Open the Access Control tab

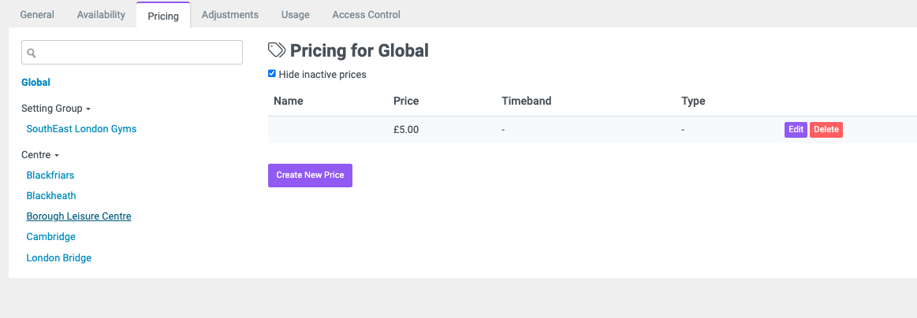[x=366, y=15]
